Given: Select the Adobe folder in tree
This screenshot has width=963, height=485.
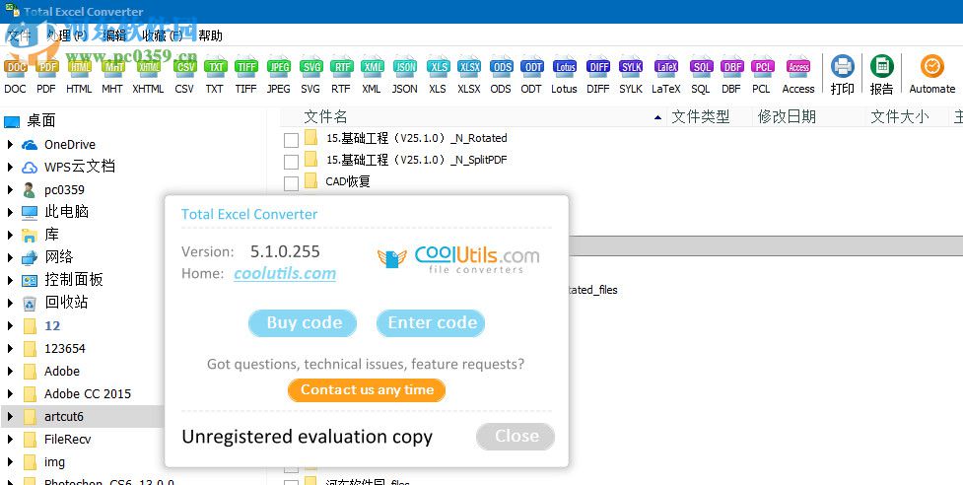Looking at the screenshot, I should 62,371.
